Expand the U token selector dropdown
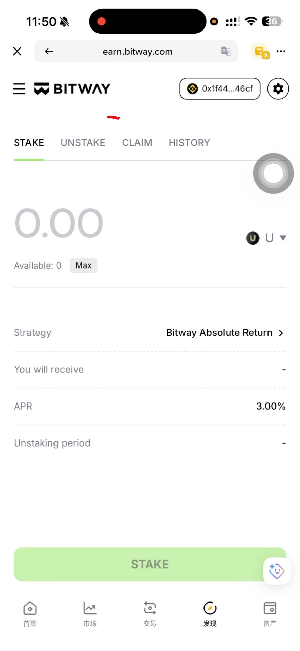The width and height of the screenshot is (300, 651). point(266,238)
